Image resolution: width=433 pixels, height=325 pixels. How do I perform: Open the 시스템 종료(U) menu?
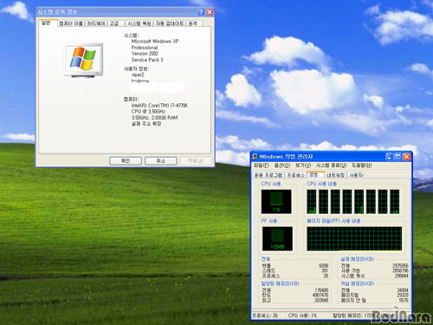click(331, 166)
